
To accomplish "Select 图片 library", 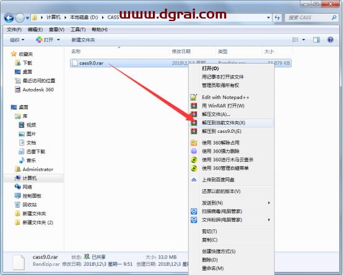I will 27,134.
